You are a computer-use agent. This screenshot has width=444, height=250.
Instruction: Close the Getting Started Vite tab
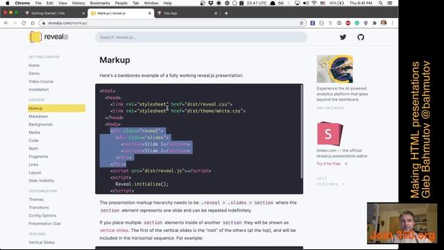tap(83, 13)
